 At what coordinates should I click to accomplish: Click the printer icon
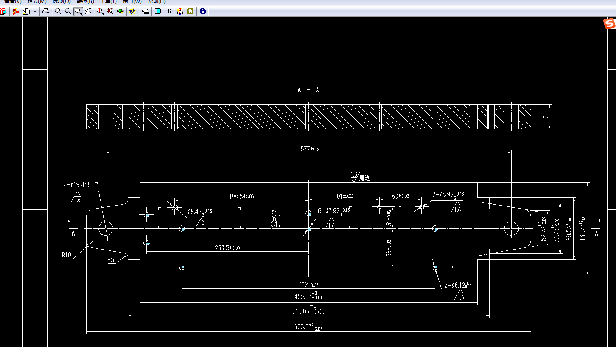(x=45, y=11)
